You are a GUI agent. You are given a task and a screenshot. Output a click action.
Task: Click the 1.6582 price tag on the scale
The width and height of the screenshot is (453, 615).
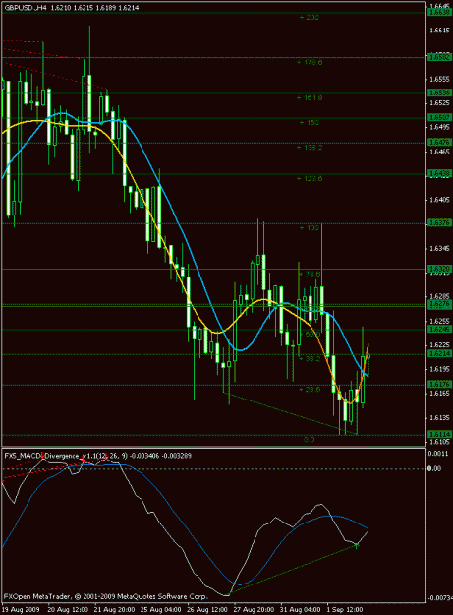click(x=440, y=57)
